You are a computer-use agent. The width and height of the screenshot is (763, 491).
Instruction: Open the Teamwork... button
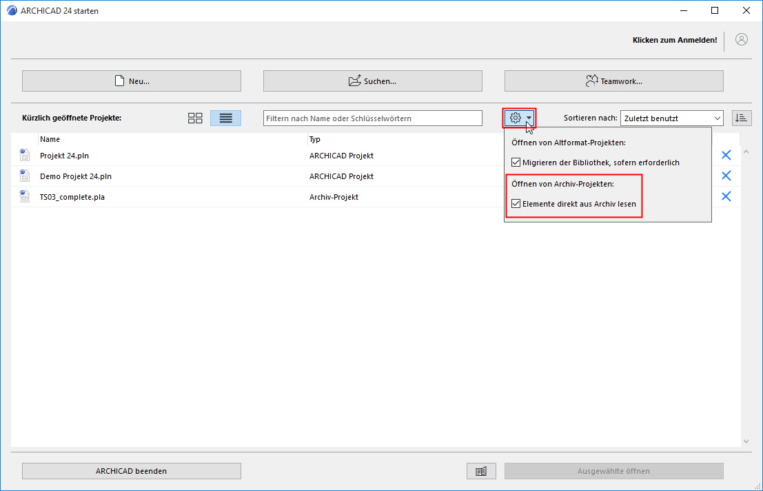pos(613,81)
